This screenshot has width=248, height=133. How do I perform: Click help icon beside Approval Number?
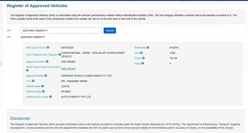coord(47,62)
